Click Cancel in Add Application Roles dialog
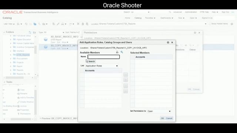Screen dimensions: 237x133 [169, 118]
